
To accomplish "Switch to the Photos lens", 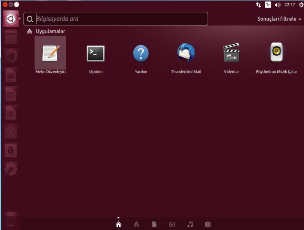I will [x=208, y=224].
